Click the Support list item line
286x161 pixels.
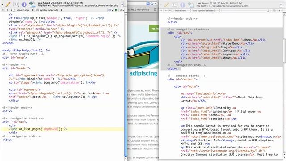[x=214, y=54]
